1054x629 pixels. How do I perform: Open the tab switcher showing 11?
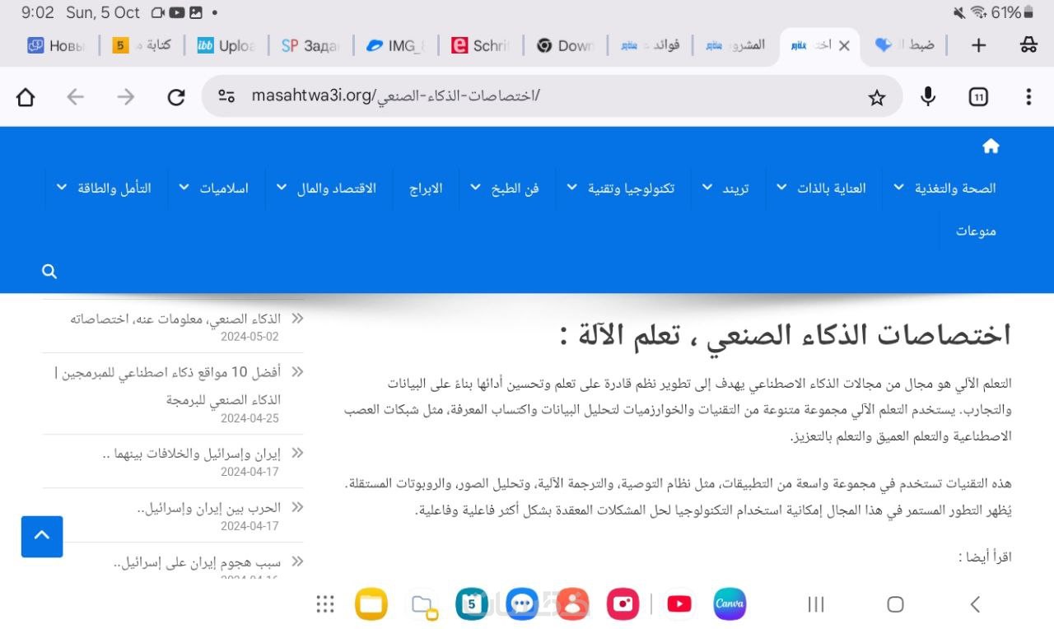(x=978, y=97)
